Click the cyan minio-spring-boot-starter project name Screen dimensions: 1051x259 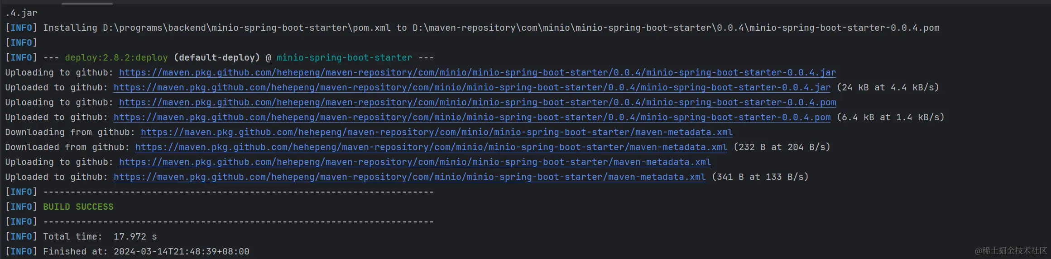pyautogui.click(x=344, y=58)
